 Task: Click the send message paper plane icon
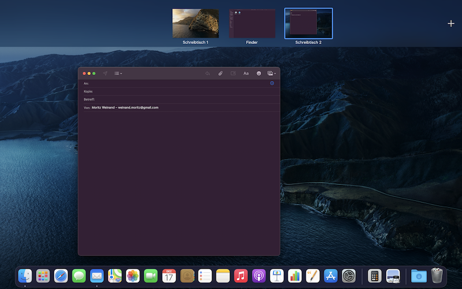tap(105, 73)
